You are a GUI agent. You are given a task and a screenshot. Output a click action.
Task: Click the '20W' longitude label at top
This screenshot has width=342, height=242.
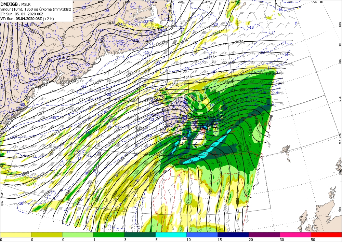click(x=180, y=1)
